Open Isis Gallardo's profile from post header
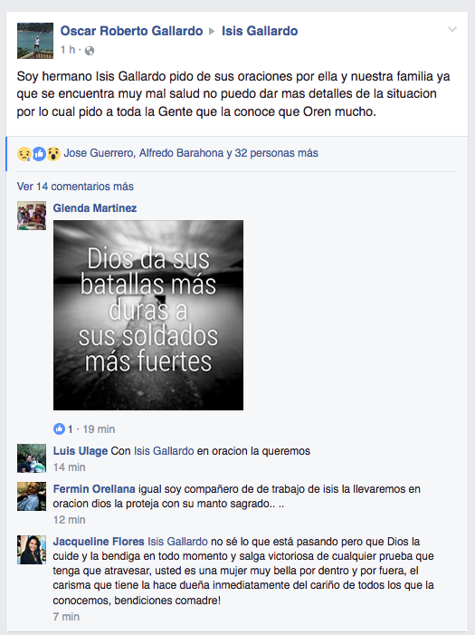 (260, 31)
